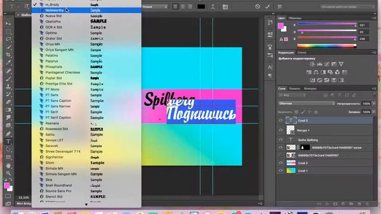The width and height of the screenshot is (381, 214).
Task: Select the Move tool in toolbox
Action: coord(8,24)
